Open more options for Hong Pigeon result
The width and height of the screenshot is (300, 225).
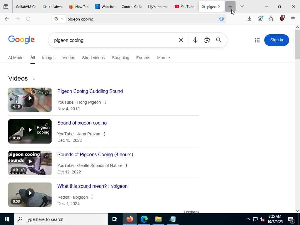coord(105,102)
